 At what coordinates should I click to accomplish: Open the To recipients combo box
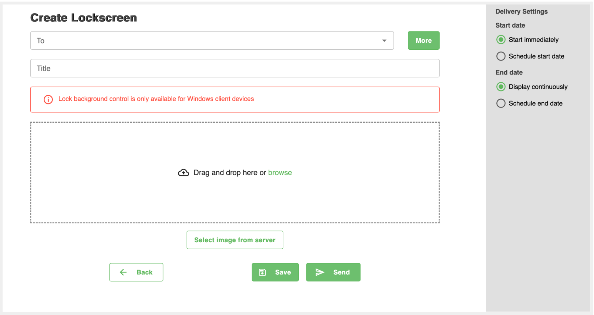(206, 41)
